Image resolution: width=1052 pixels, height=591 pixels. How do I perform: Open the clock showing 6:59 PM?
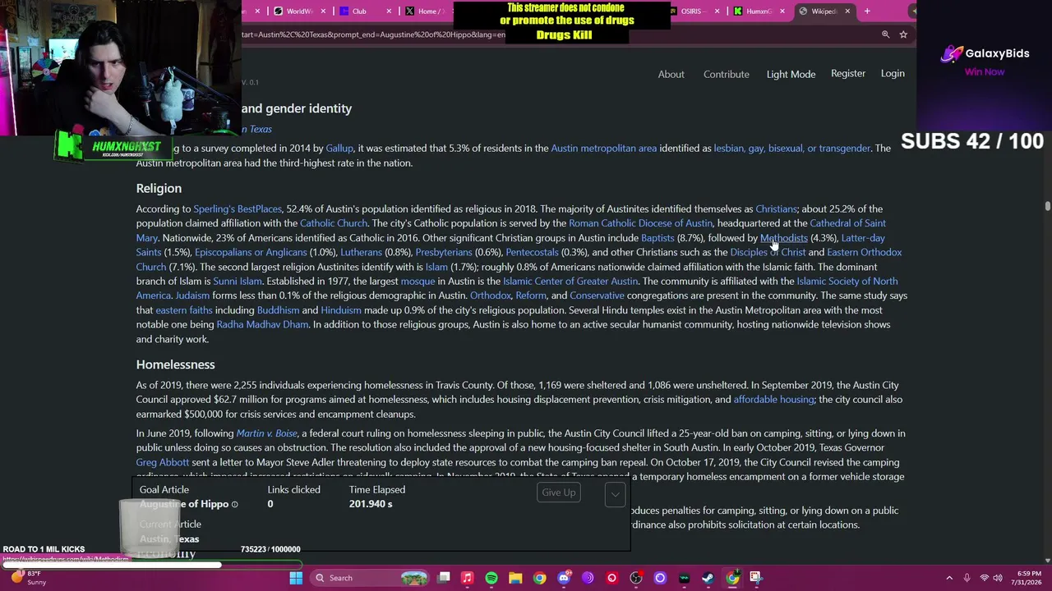1027,578
